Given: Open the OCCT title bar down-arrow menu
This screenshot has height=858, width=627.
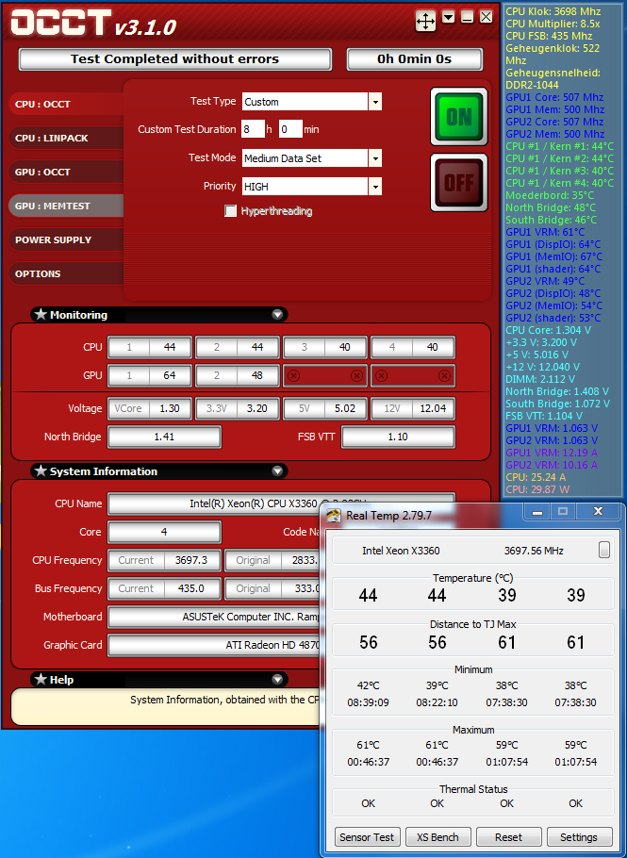Looking at the screenshot, I should point(449,18).
